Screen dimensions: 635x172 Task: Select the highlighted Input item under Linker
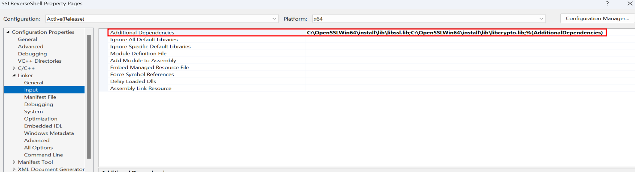44,90
